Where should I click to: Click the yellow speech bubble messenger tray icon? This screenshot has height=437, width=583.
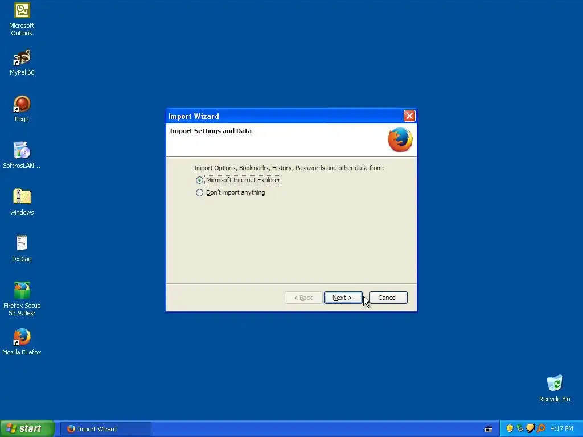(530, 429)
